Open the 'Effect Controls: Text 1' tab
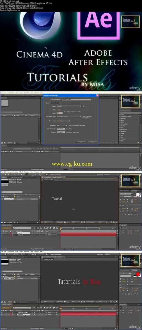 pos(17,177)
